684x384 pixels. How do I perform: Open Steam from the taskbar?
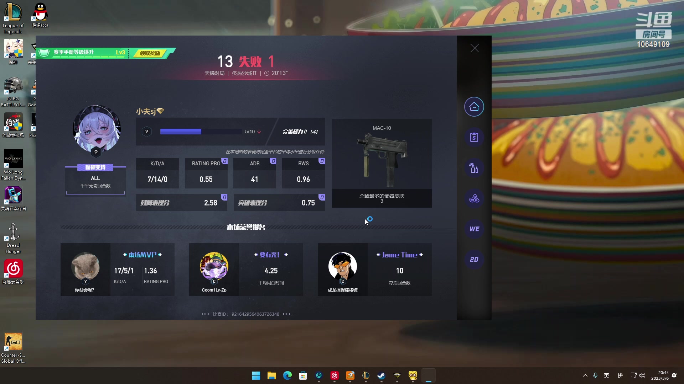click(381, 375)
